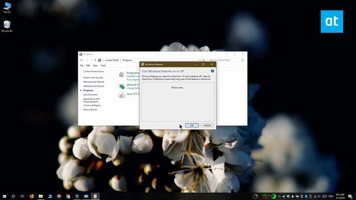
Task: Expand the address bar history dropdown
Action: [200, 60]
